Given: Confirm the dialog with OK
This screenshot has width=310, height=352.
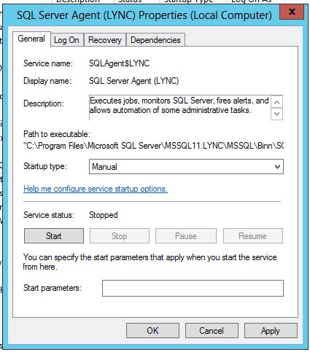Looking at the screenshot, I should tap(152, 331).
